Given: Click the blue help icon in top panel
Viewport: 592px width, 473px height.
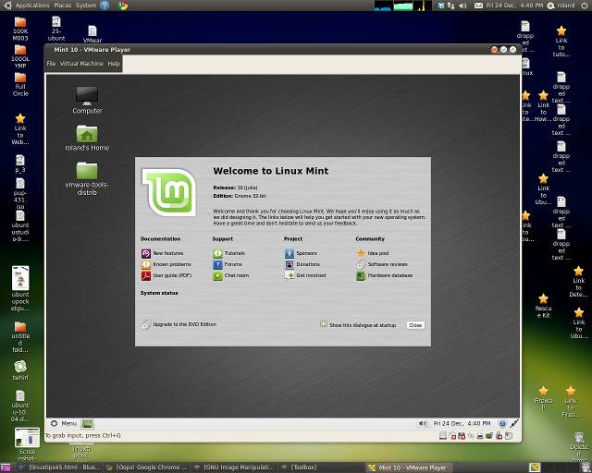Looking at the screenshot, I should pos(105,6).
